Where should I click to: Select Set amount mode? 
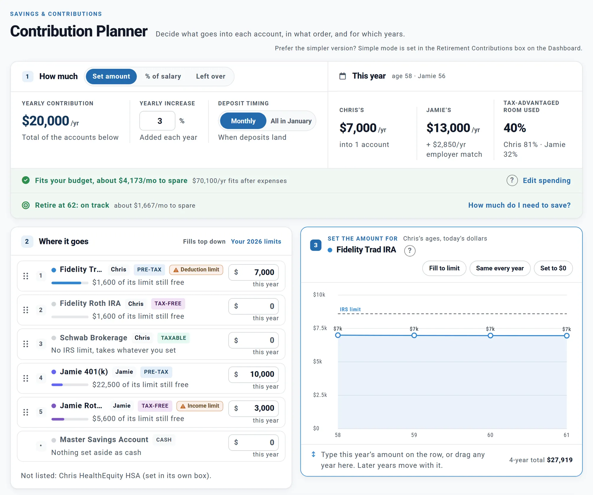pos(111,76)
